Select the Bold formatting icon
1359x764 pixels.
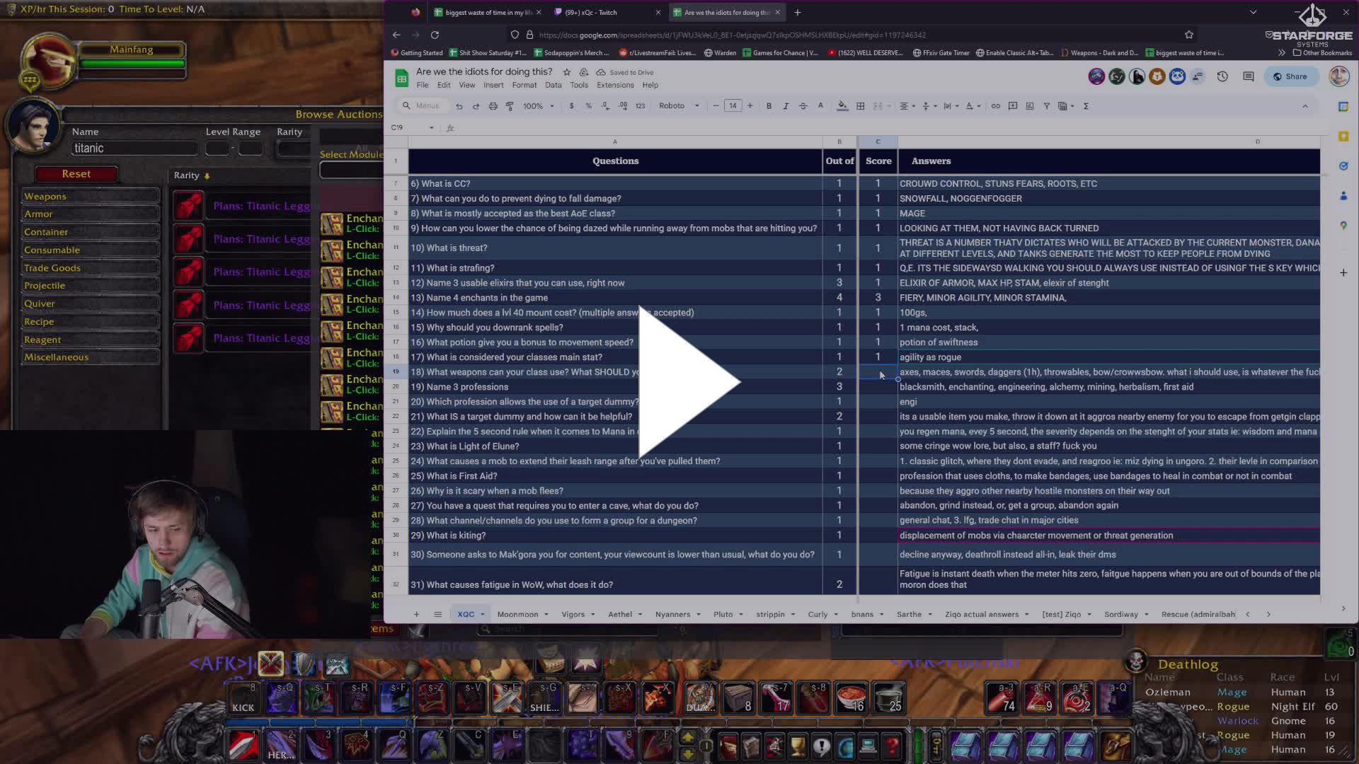769,105
